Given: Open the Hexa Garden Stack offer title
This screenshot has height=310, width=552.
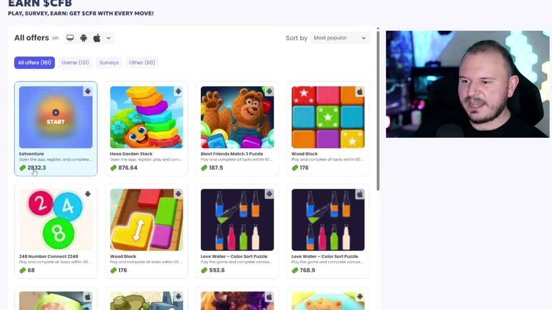Looking at the screenshot, I should tap(131, 154).
